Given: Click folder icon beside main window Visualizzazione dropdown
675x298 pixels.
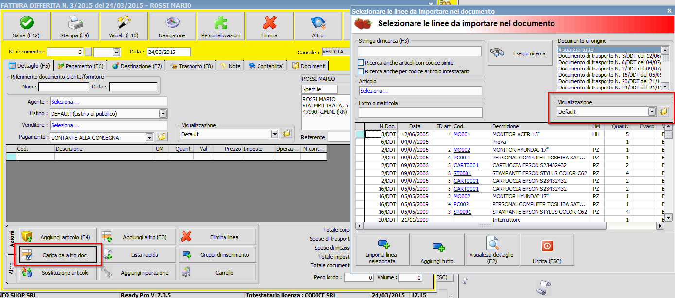Looking at the screenshot, I should pos(286,134).
